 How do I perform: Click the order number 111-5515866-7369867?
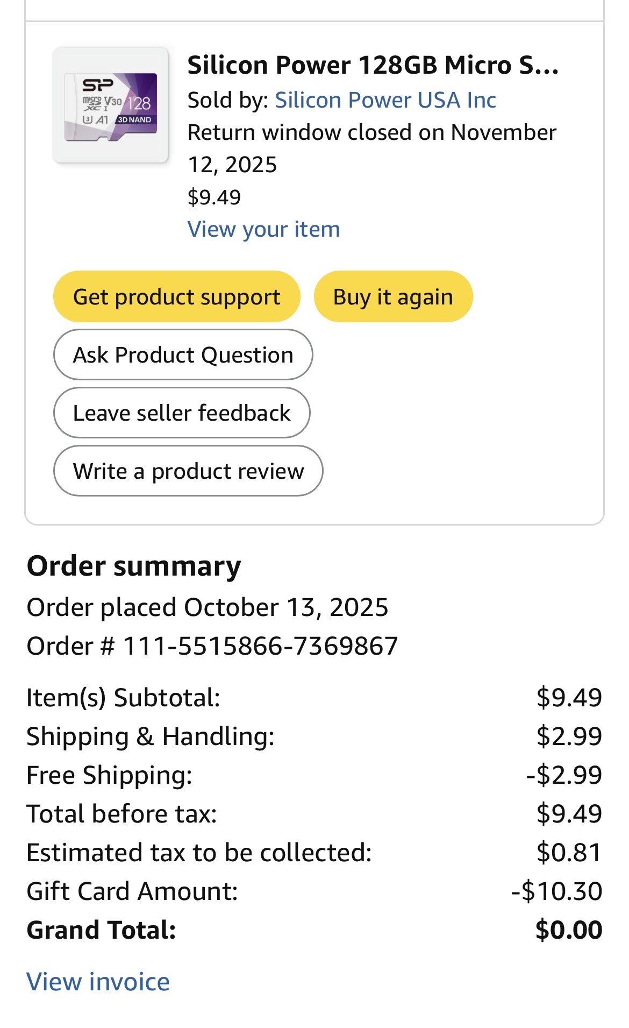(x=260, y=646)
